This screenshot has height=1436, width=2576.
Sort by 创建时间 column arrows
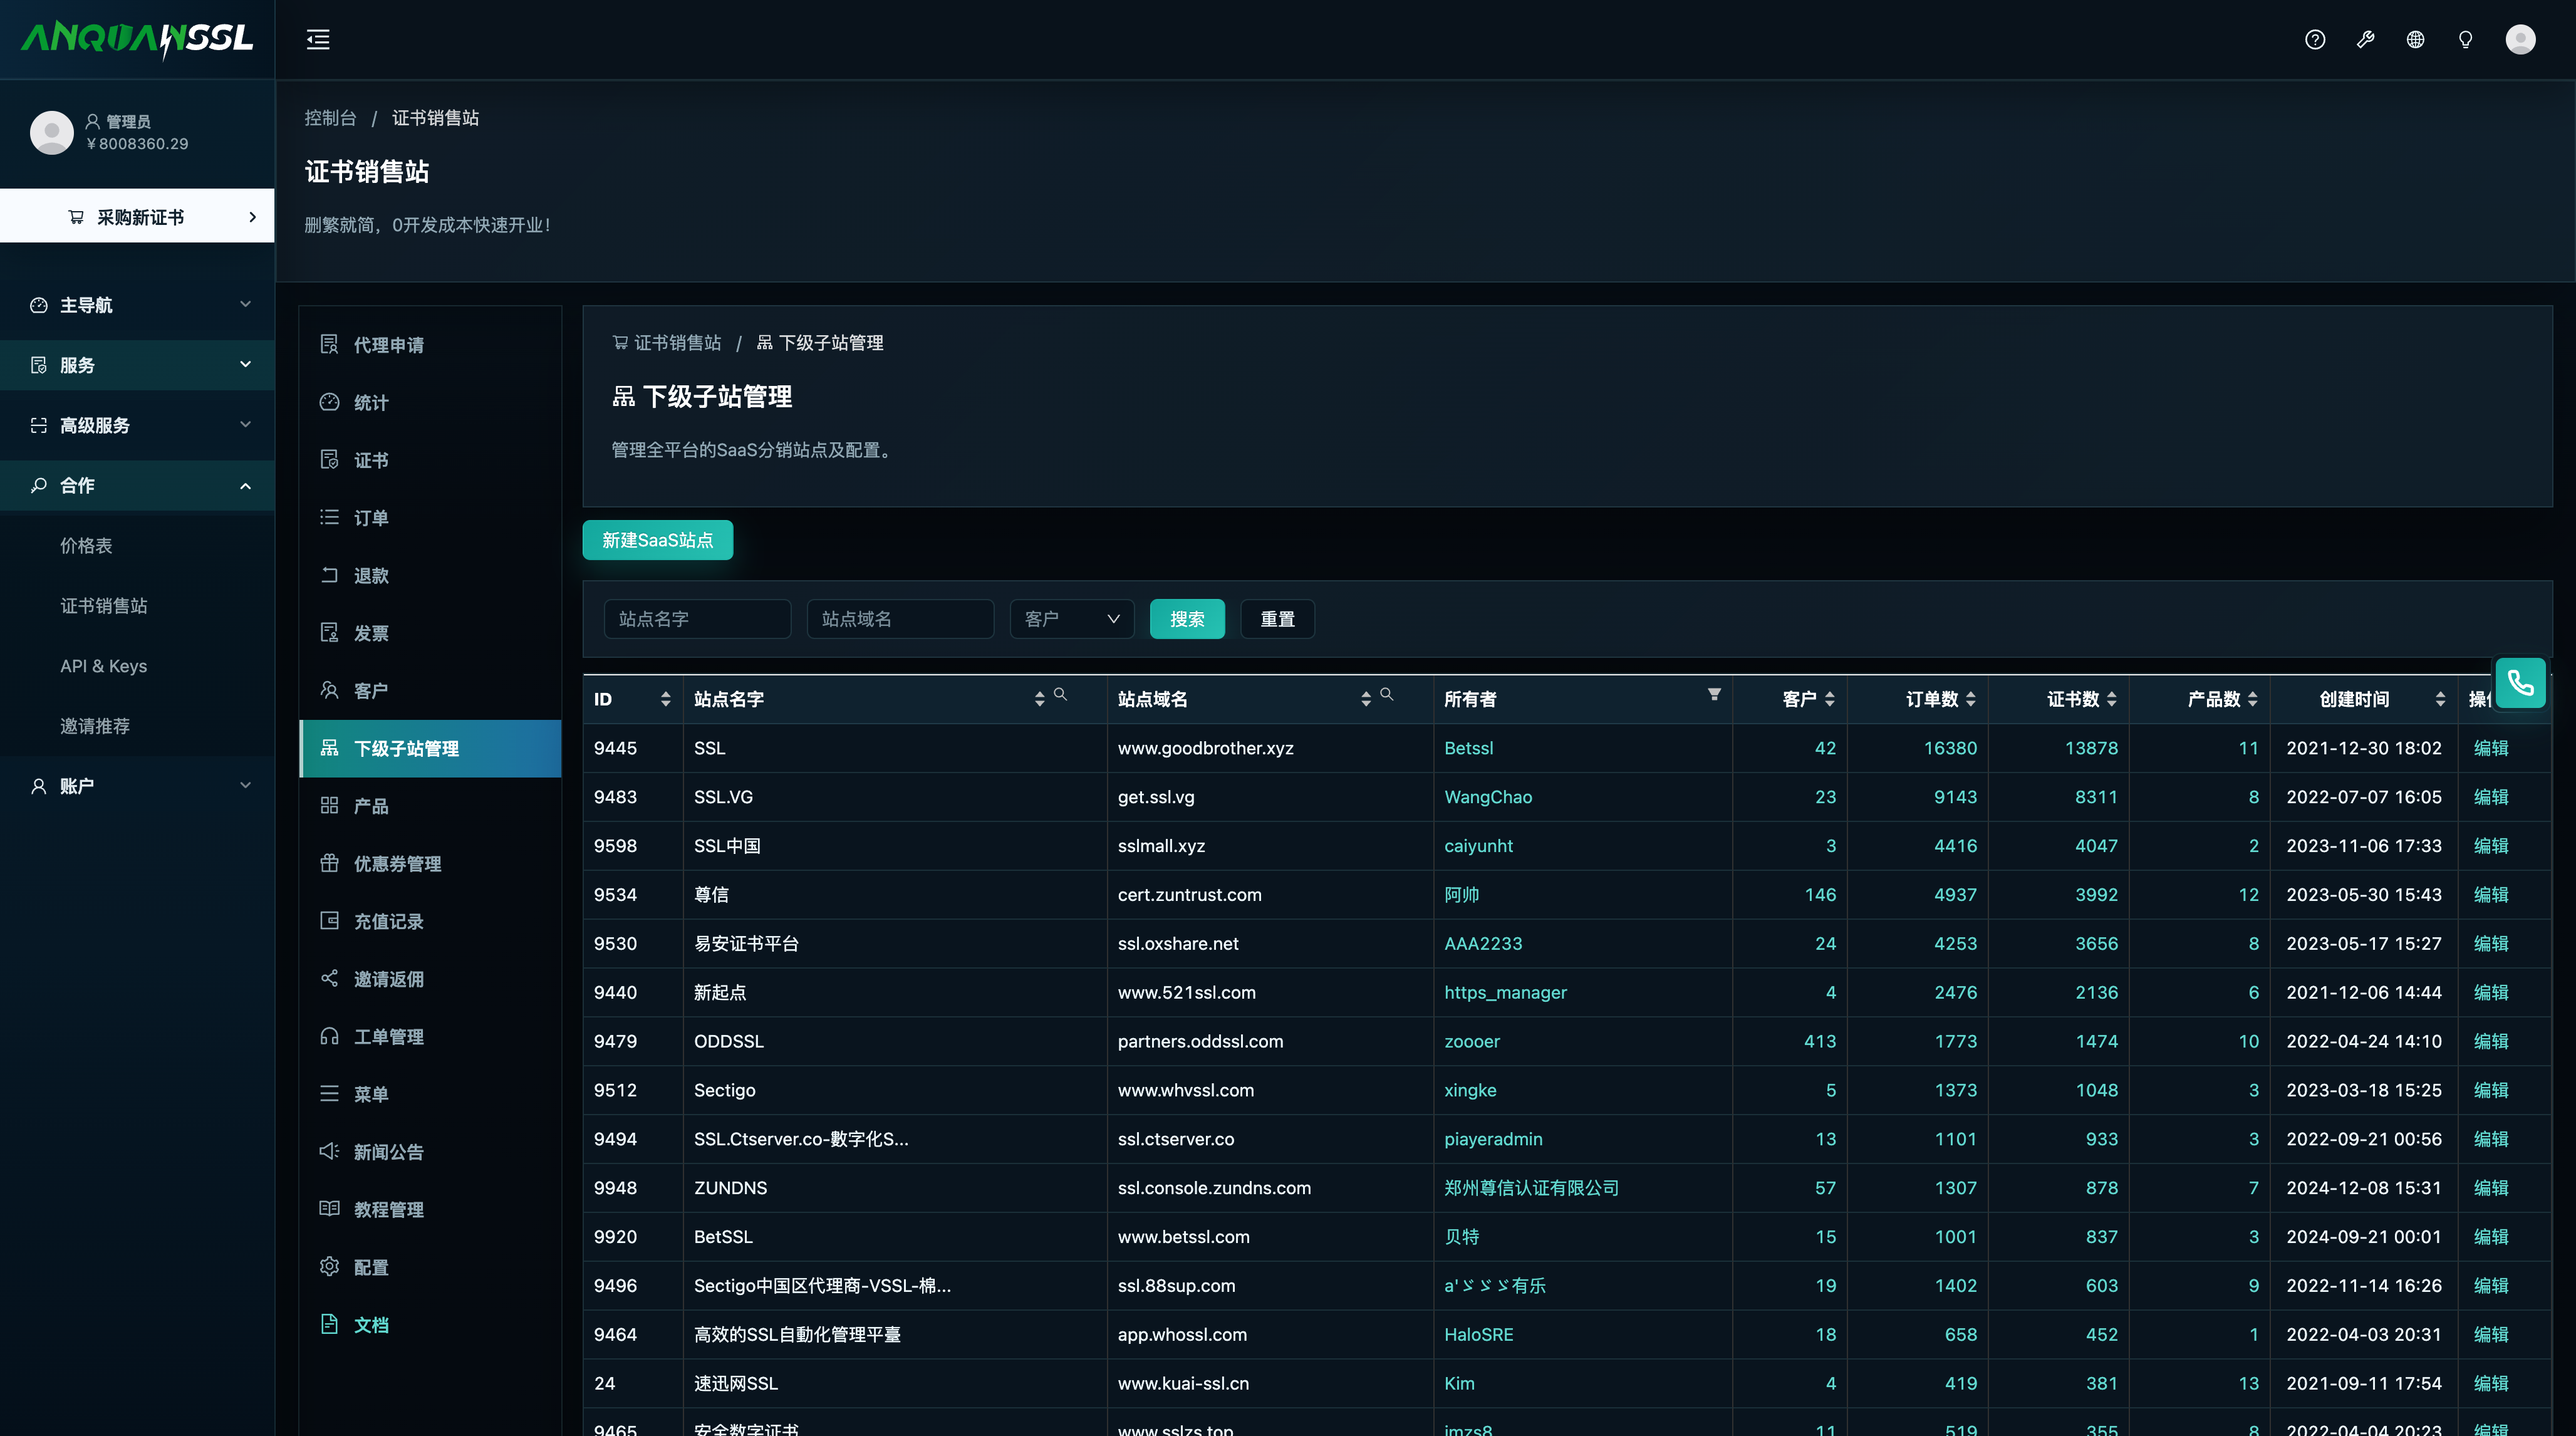[2440, 699]
